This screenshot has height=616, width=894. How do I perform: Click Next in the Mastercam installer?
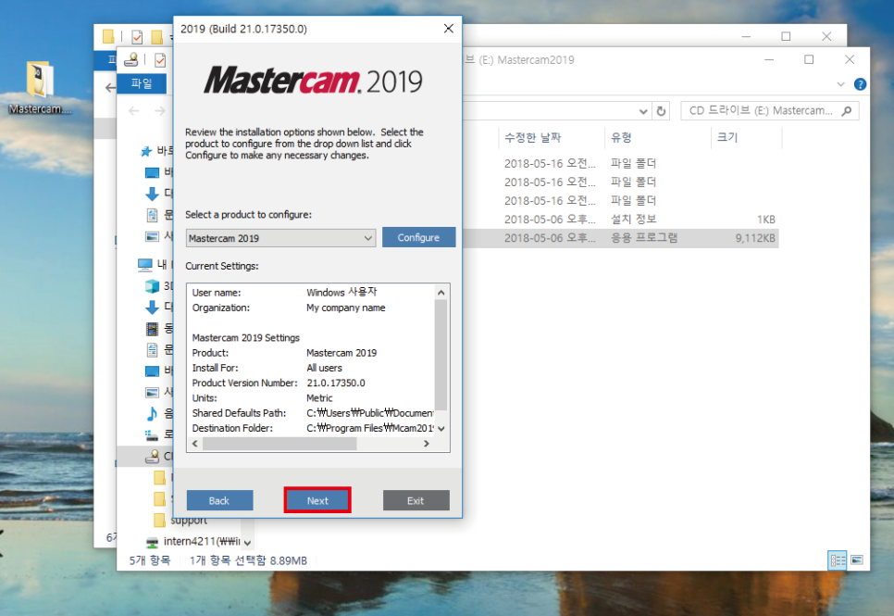(x=317, y=501)
